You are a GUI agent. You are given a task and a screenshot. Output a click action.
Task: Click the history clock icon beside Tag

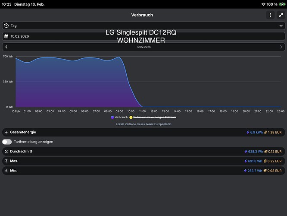6,25
